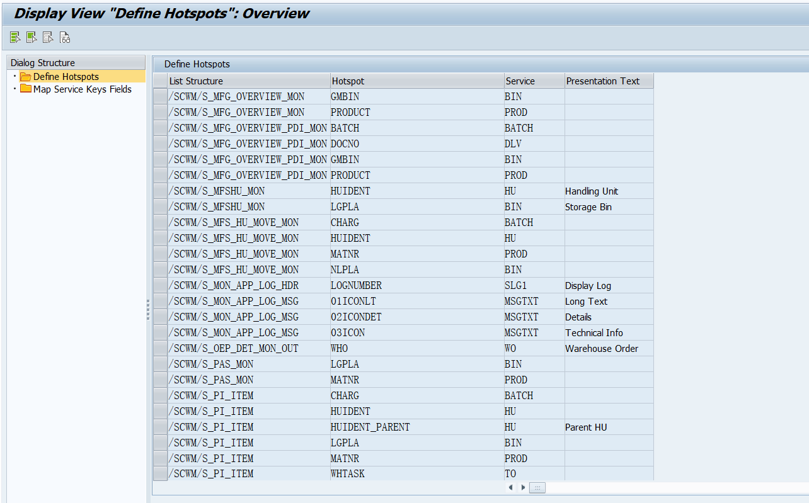Image resolution: width=809 pixels, height=503 pixels.
Task: Click the 02ICONDET hotspot cell
Action: click(x=417, y=317)
